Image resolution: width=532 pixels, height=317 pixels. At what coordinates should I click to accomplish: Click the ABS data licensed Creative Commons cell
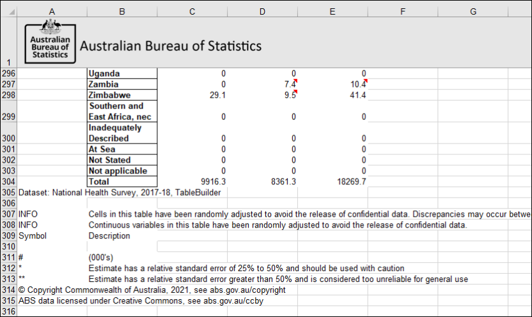coord(141,301)
